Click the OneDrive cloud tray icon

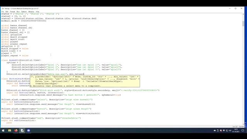point(215,131)
